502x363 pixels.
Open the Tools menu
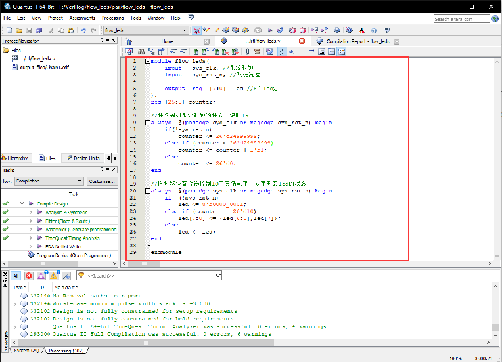pos(136,18)
